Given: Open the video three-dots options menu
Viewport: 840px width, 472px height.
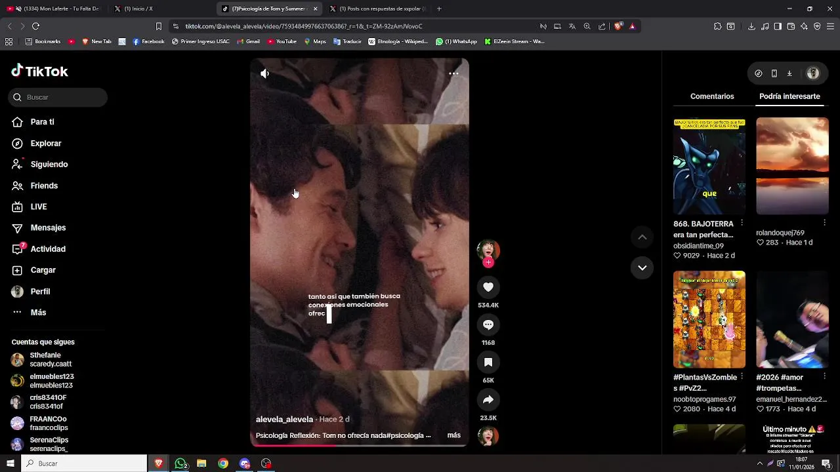Looking at the screenshot, I should pos(453,73).
